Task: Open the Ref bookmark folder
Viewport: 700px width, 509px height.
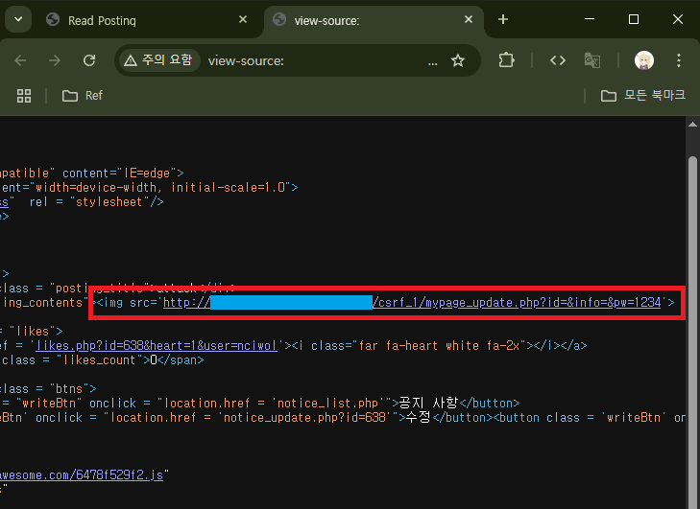Action: pos(83,96)
